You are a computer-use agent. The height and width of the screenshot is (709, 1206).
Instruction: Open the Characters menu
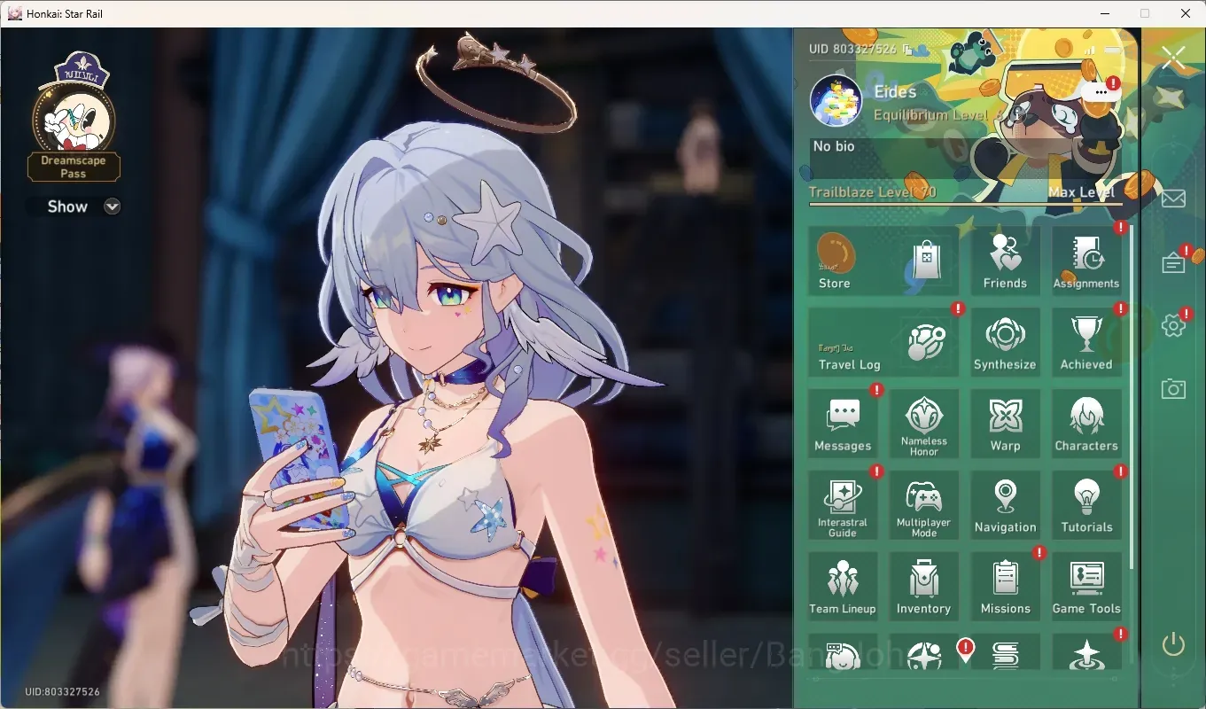tap(1086, 424)
